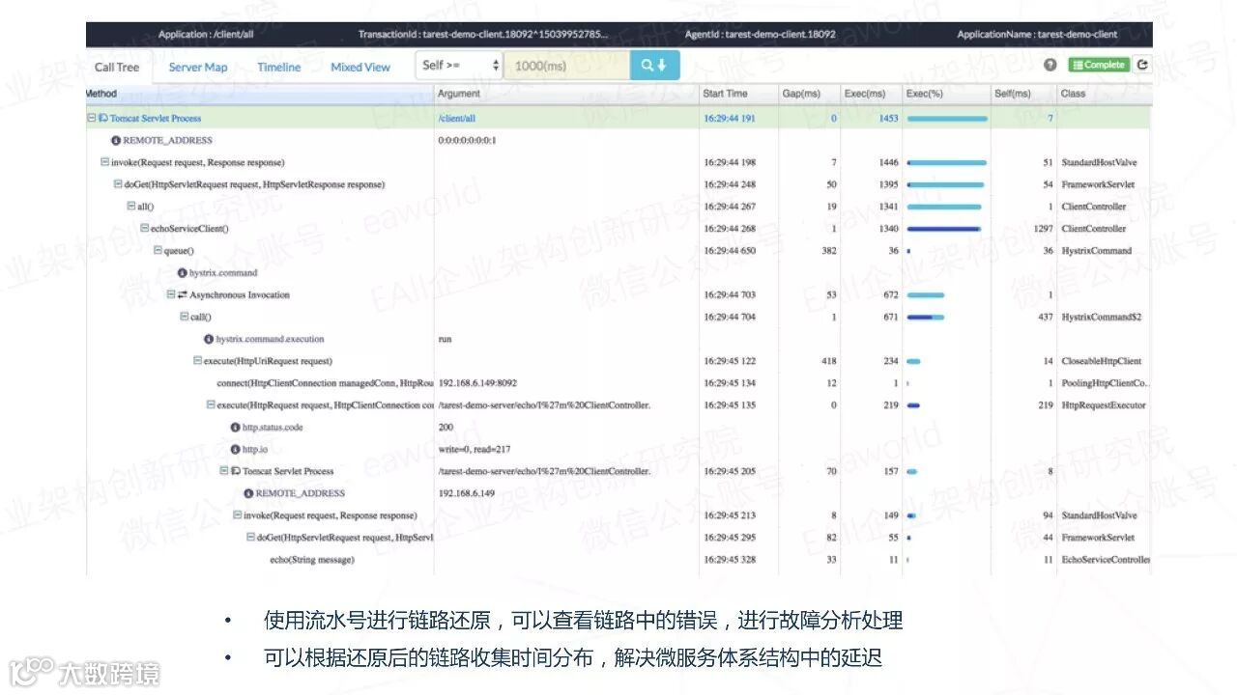Screen dimensions: 1237x695
Task: Click the start time '16:29:44 650'
Action: click(730, 251)
